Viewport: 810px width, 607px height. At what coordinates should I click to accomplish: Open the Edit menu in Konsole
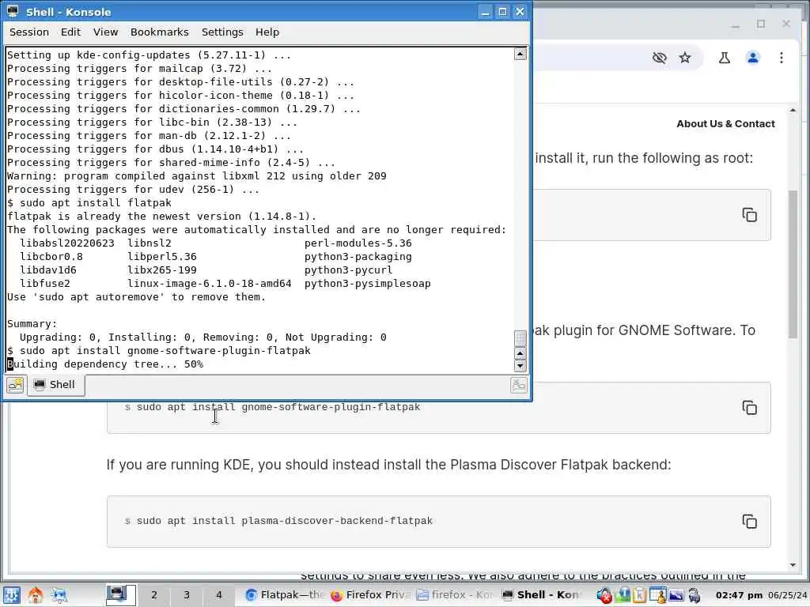(x=70, y=32)
